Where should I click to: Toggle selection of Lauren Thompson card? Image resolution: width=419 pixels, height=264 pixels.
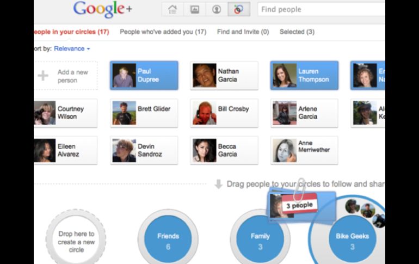pos(305,76)
